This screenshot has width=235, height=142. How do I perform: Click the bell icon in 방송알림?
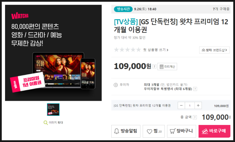(x=117, y=131)
